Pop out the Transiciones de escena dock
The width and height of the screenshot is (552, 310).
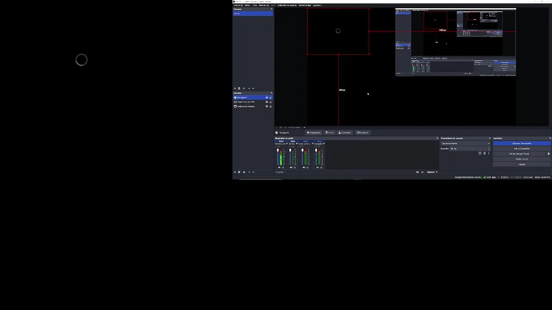(x=489, y=138)
